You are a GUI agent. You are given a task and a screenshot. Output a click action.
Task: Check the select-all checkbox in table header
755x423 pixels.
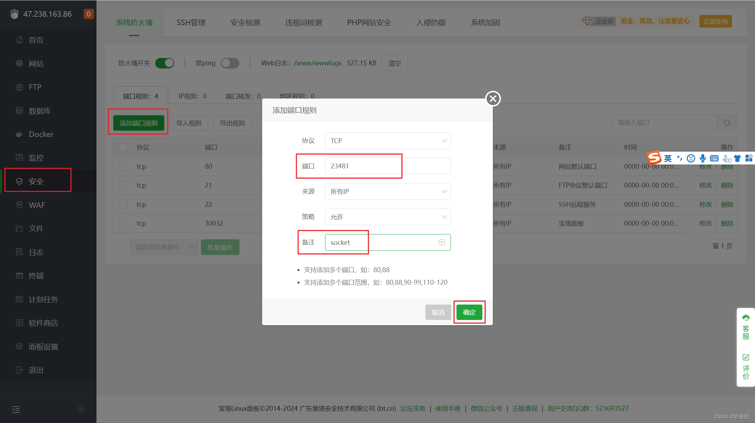click(123, 147)
